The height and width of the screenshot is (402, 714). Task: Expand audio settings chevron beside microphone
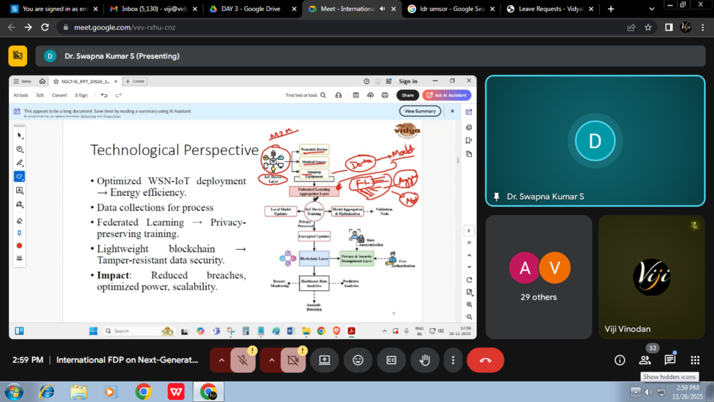point(221,360)
